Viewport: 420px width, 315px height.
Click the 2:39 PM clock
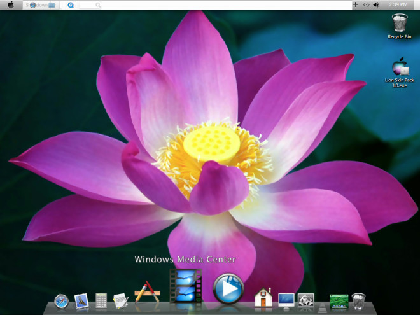click(x=398, y=4)
